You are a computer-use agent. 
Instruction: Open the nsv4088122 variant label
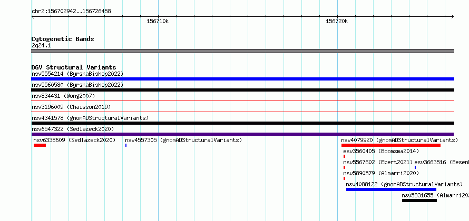pos(404,184)
